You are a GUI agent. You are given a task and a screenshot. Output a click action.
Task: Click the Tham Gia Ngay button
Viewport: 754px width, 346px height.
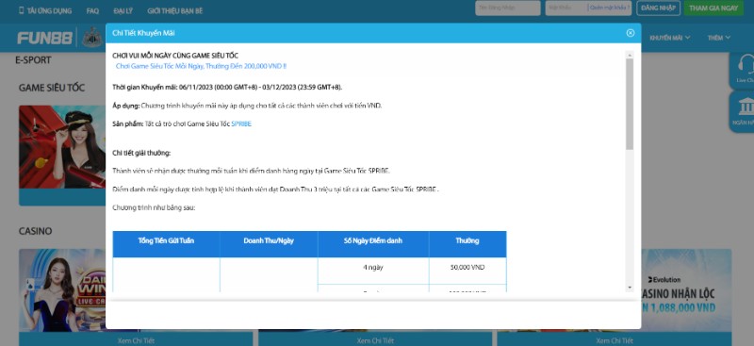[713, 8]
